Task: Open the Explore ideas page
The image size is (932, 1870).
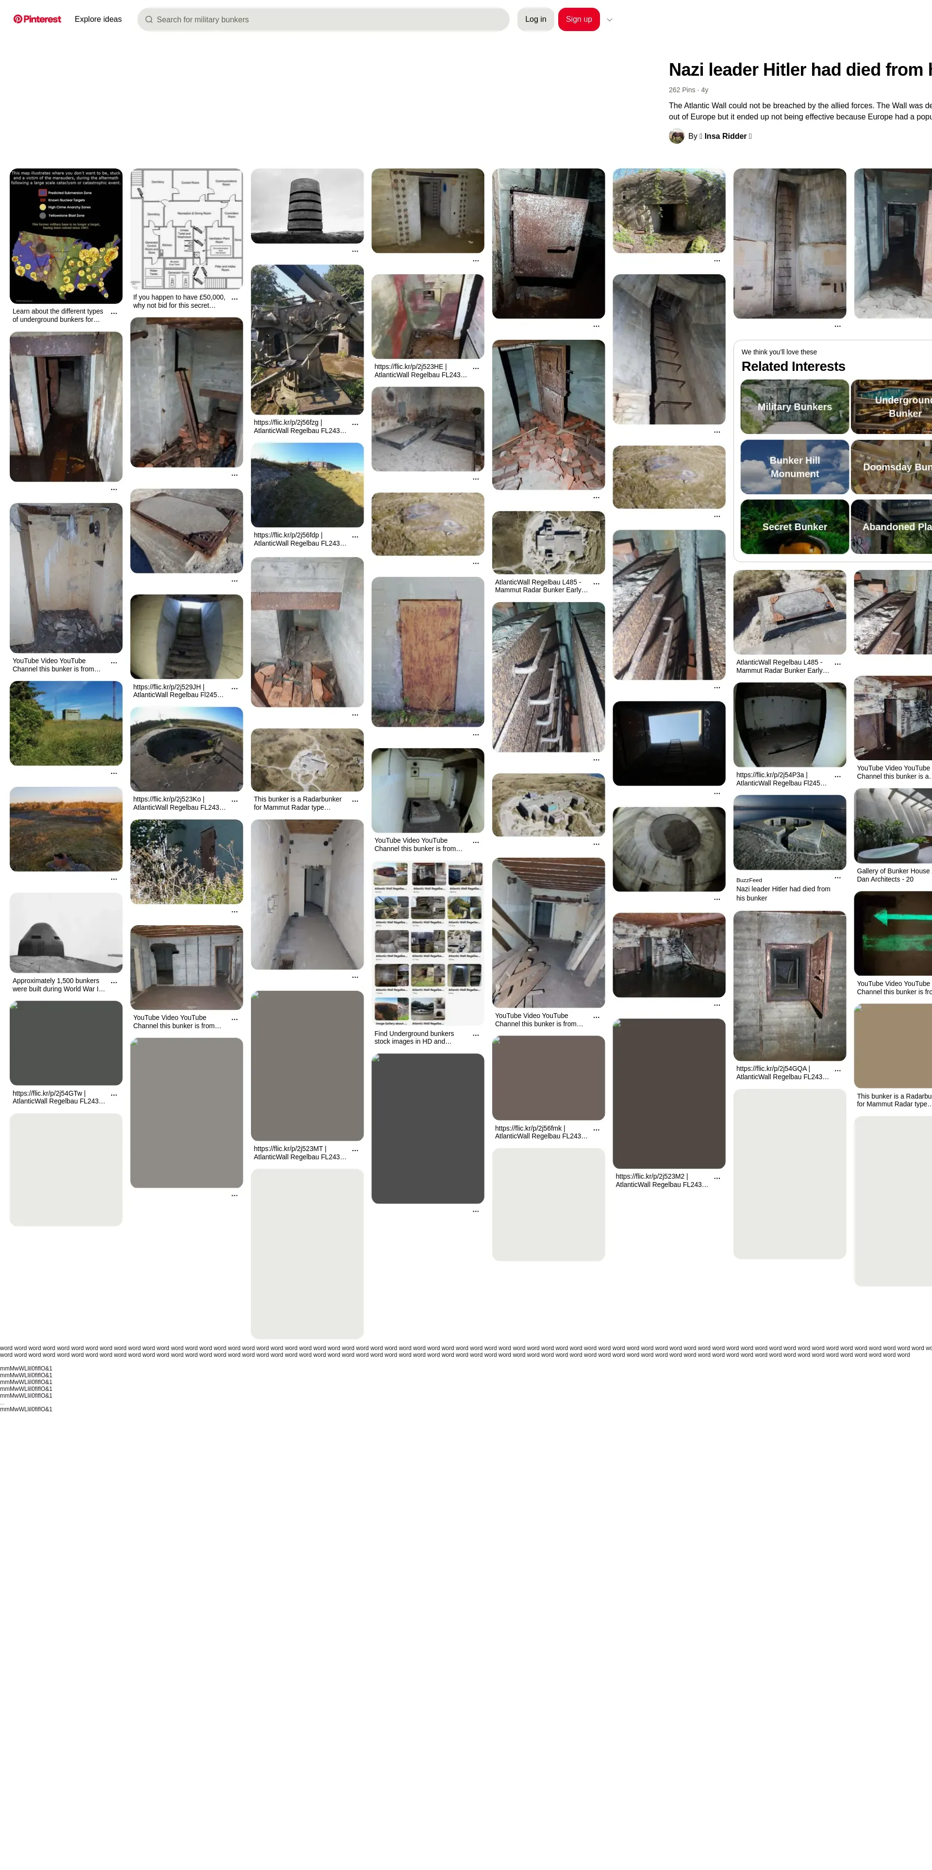Action: click(98, 19)
